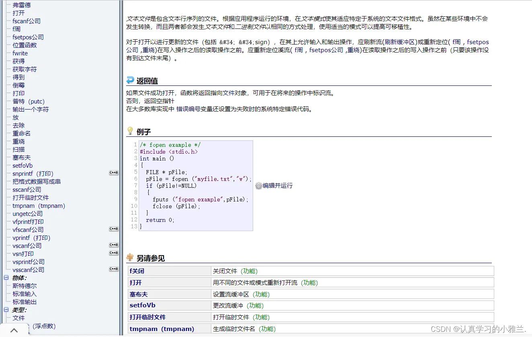Click the C++11 badge next to vsn打印
Screen dimensions: 532x337
(114, 253)
